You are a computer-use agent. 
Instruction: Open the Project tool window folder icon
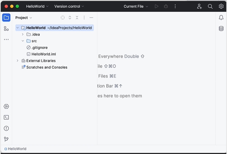6,18
